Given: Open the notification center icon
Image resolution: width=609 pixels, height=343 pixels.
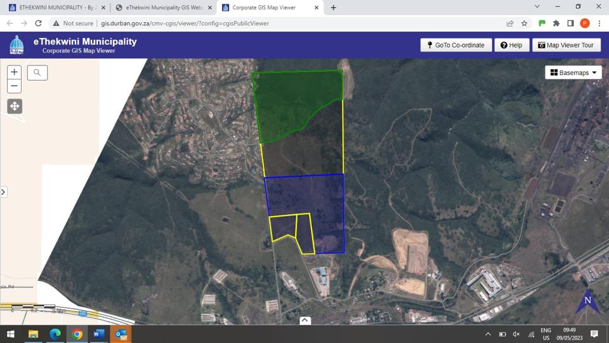Looking at the screenshot, I should pos(594,334).
